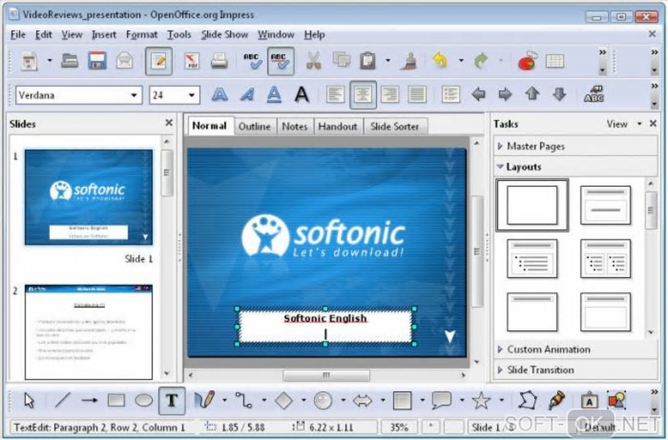The image size is (668, 440).
Task: Open a file with the Open folder icon
Action: click(69, 61)
